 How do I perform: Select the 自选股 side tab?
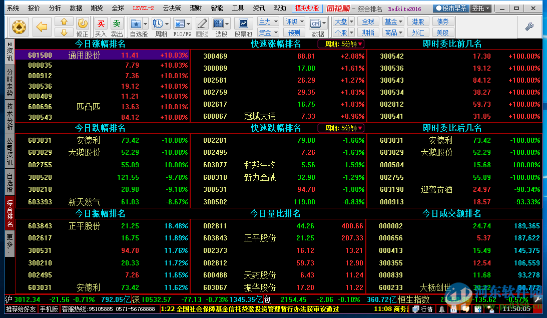[10, 182]
